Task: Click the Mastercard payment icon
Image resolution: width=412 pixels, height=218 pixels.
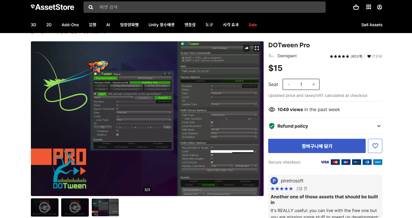Action: pyautogui.click(x=335, y=162)
